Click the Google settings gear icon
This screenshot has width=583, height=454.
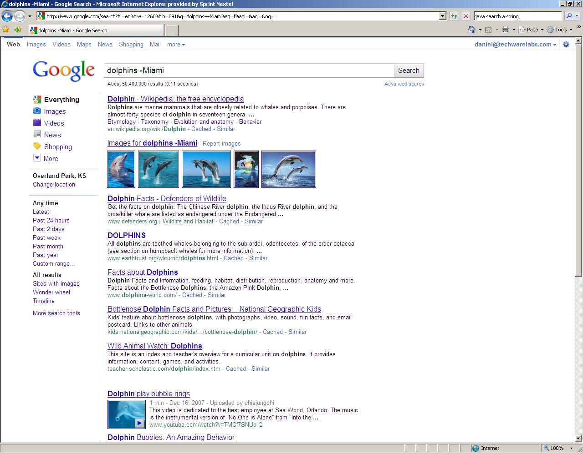click(x=566, y=45)
